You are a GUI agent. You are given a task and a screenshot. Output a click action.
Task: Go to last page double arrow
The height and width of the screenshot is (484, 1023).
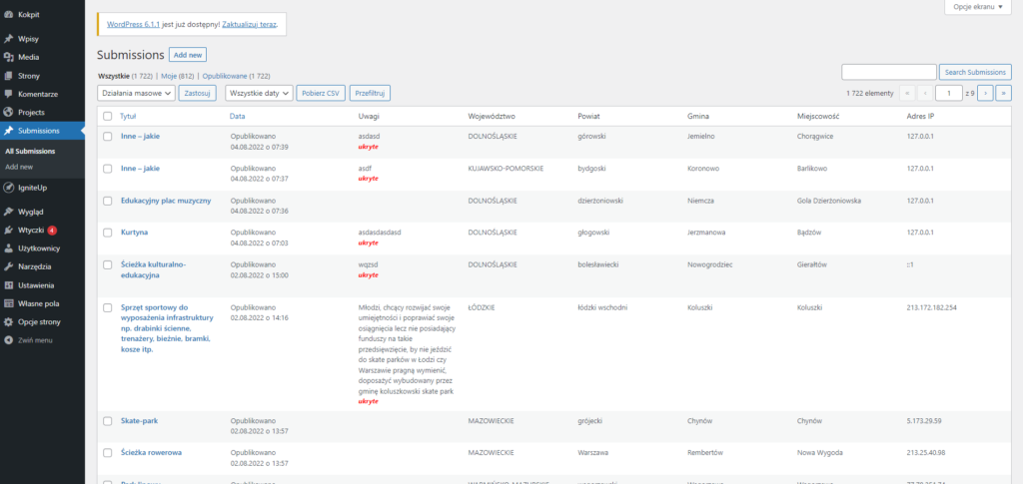1003,93
